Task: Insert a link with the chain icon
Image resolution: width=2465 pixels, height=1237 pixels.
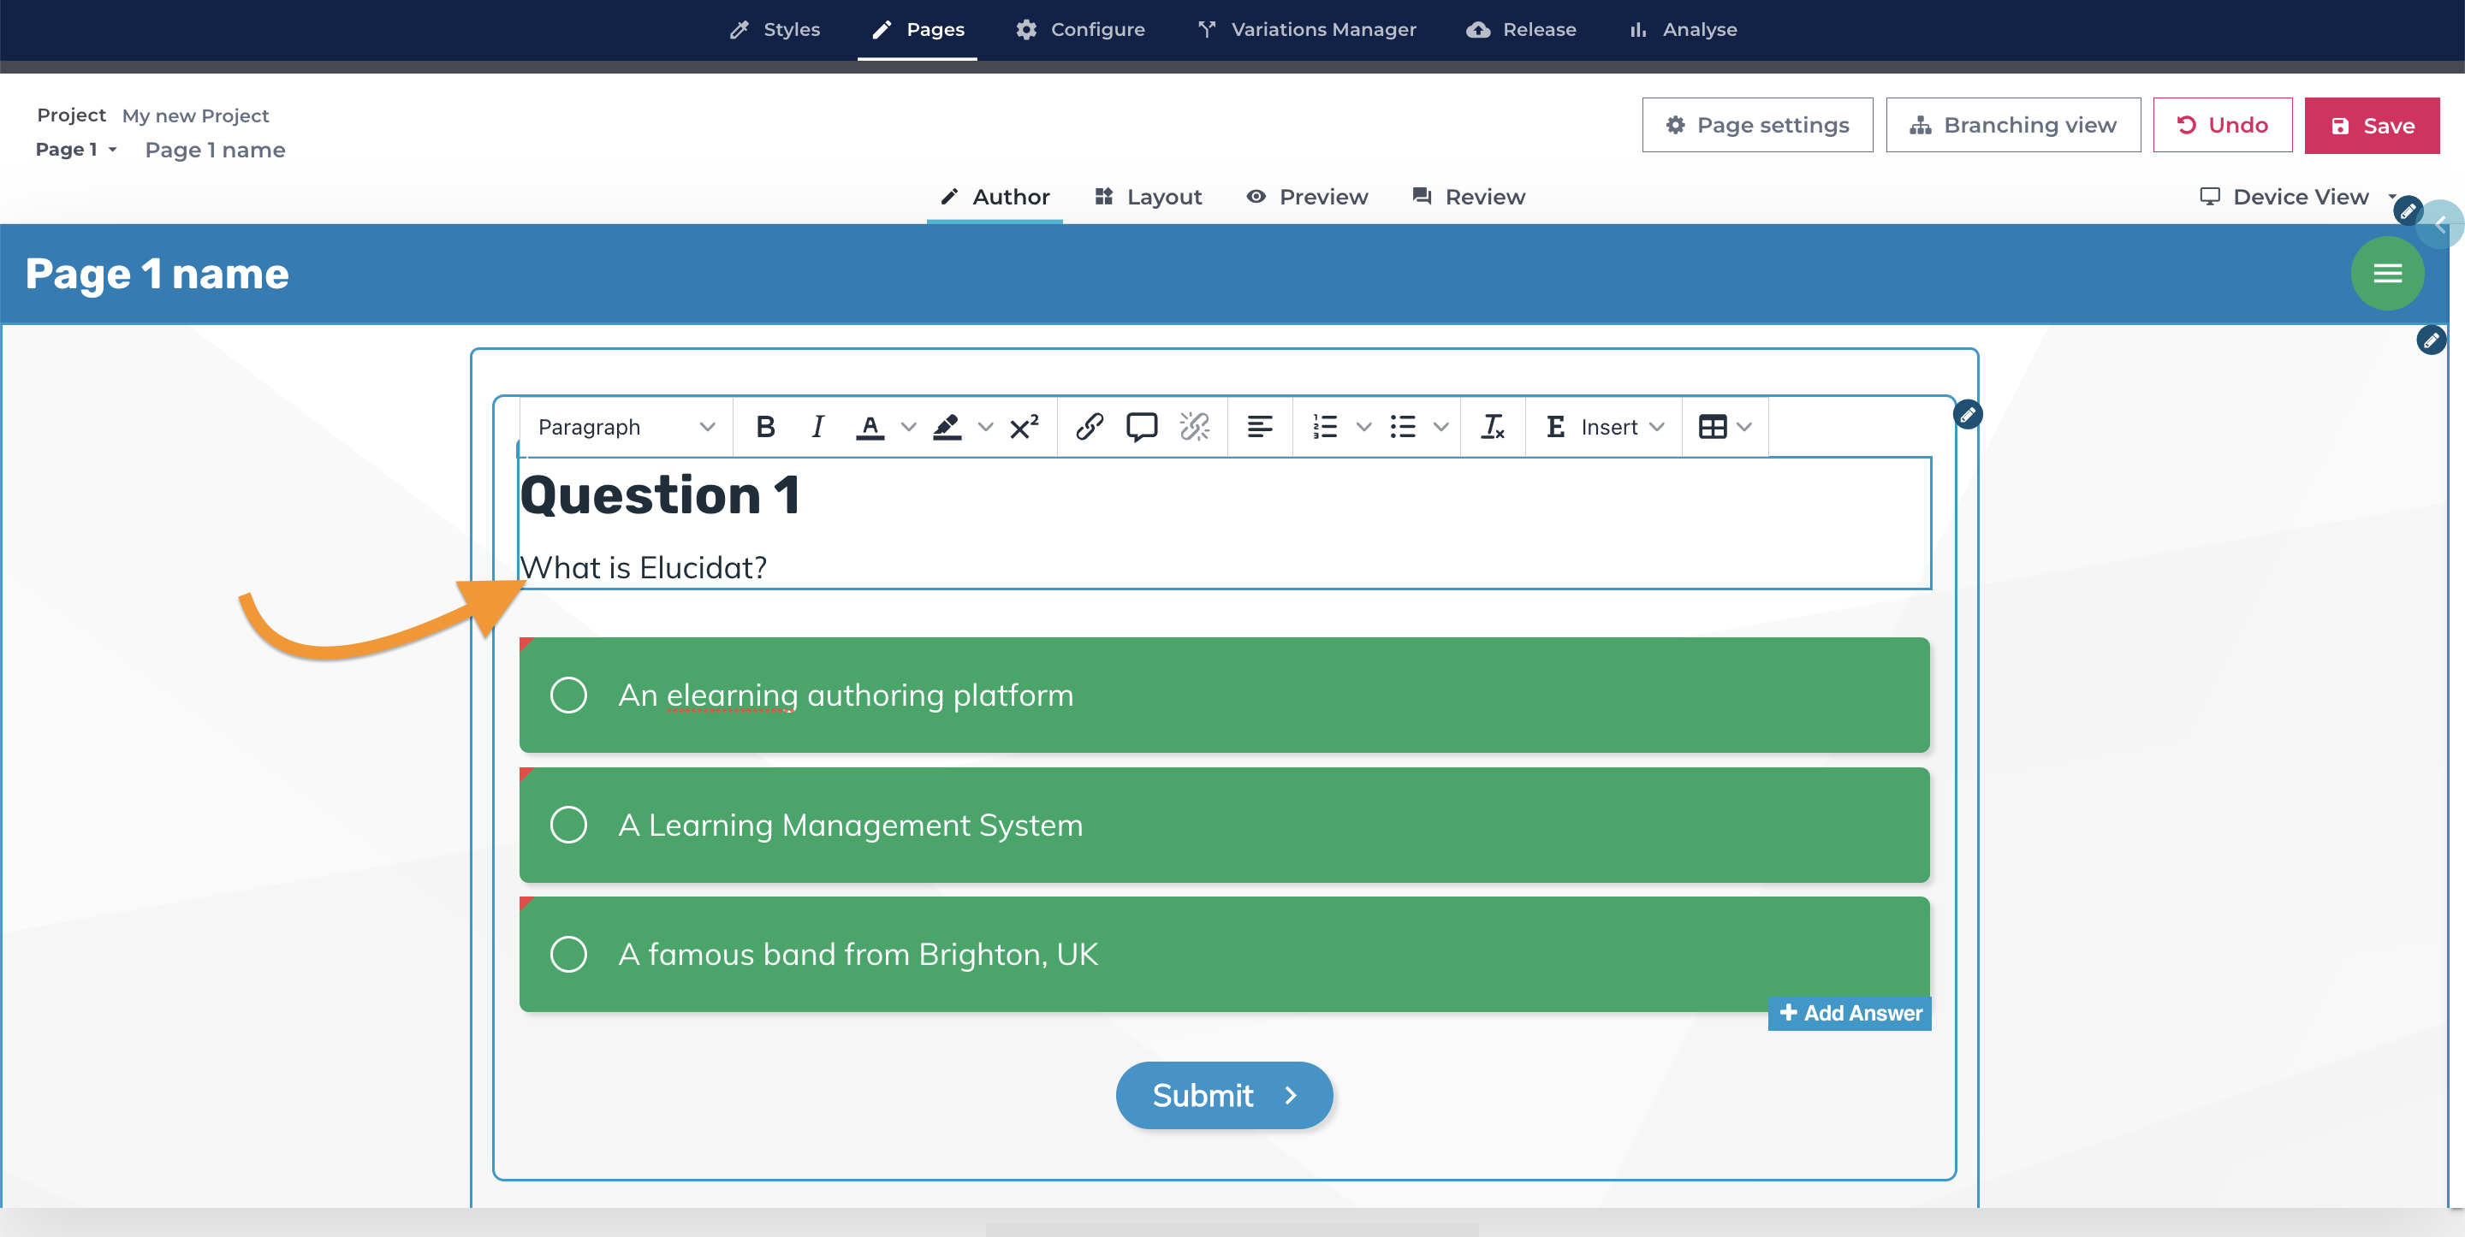Action: (1089, 427)
